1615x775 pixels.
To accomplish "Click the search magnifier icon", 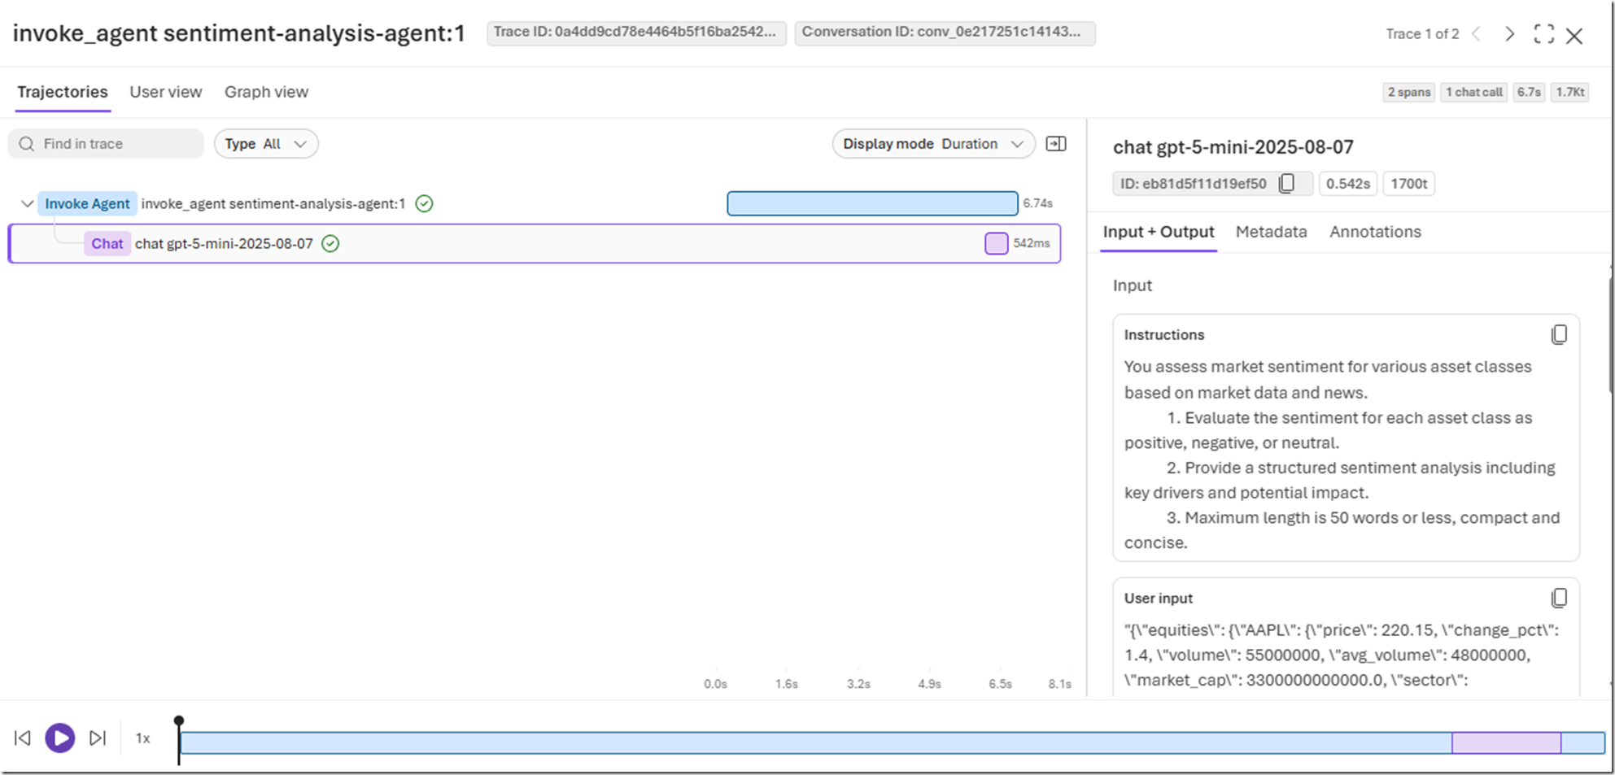I will [27, 144].
